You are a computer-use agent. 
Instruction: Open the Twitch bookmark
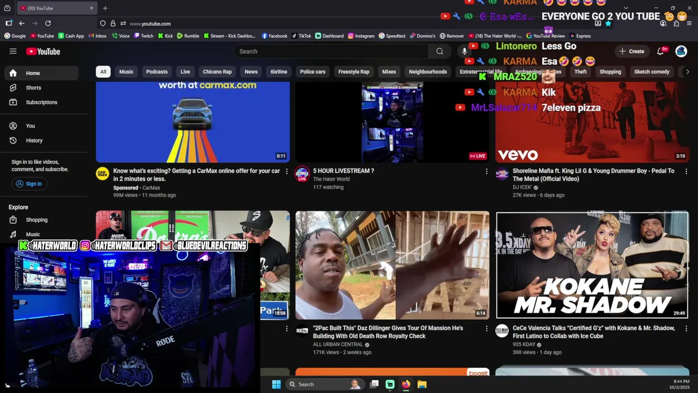[x=143, y=36]
